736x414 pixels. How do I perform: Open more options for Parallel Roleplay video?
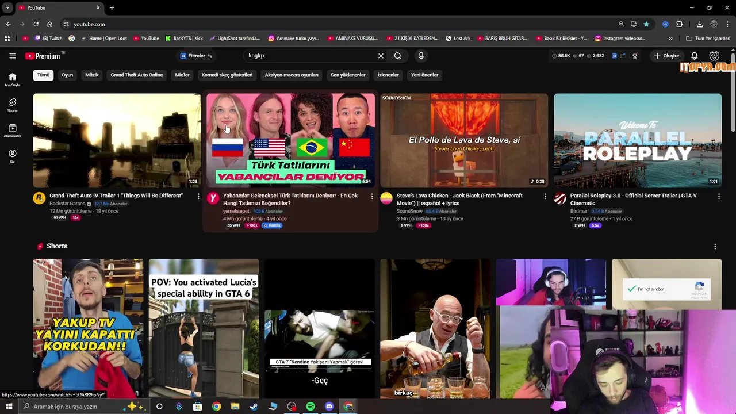pos(719,196)
